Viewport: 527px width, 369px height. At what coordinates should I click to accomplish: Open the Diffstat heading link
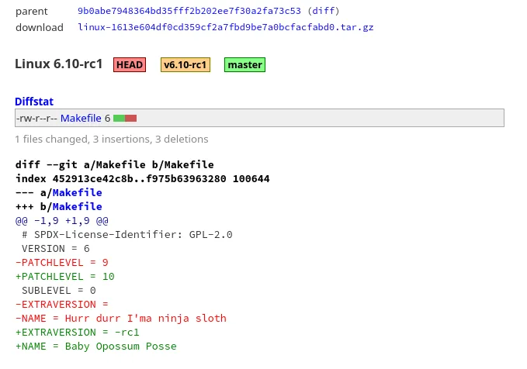[x=34, y=102]
